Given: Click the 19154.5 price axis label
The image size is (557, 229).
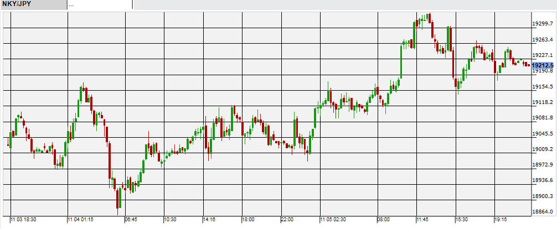Looking at the screenshot, I should pyautogui.click(x=543, y=87).
